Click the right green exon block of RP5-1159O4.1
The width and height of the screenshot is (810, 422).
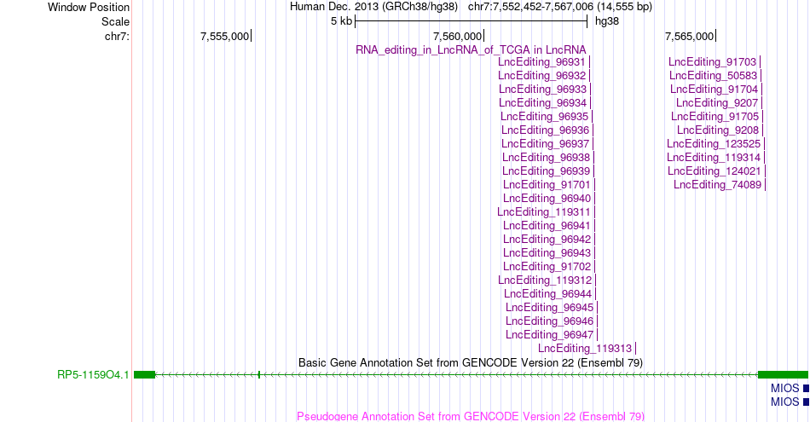point(783,374)
